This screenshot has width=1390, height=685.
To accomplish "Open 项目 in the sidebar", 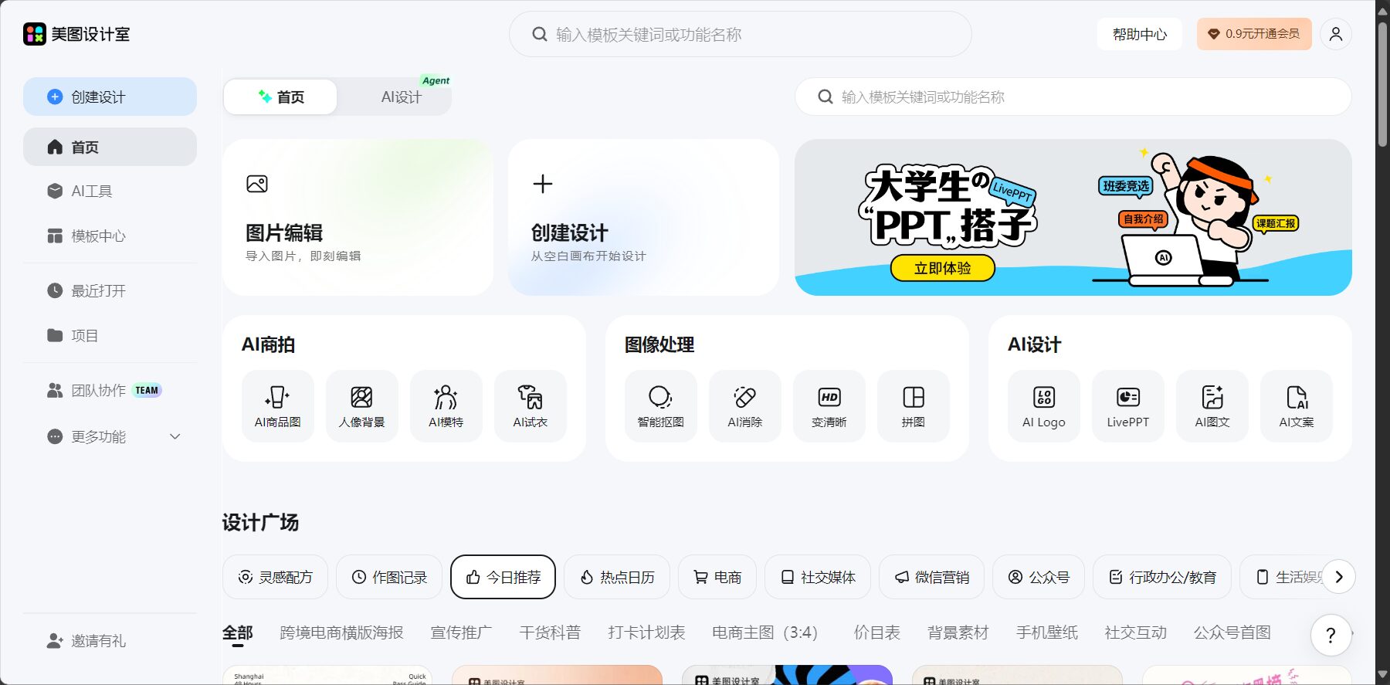I will click(x=110, y=335).
